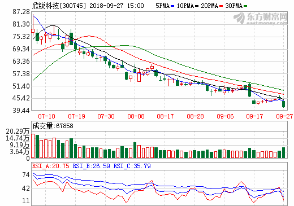The width and height of the screenshot is (294, 206).
Task: Click the RSI_C:35.79 indicator label
Action: point(132,166)
